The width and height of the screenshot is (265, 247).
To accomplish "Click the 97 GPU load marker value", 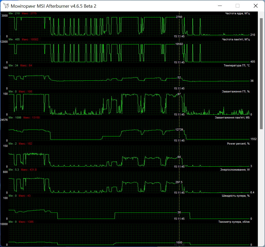I will [179, 94].
